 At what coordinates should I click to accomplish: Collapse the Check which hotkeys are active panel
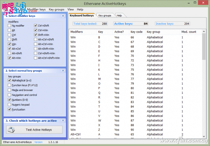pyautogui.click(x=63, y=120)
